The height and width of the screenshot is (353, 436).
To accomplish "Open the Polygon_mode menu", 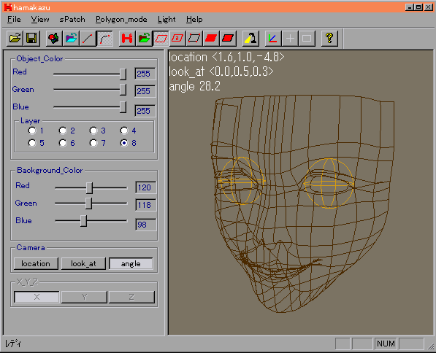I will coord(121,20).
